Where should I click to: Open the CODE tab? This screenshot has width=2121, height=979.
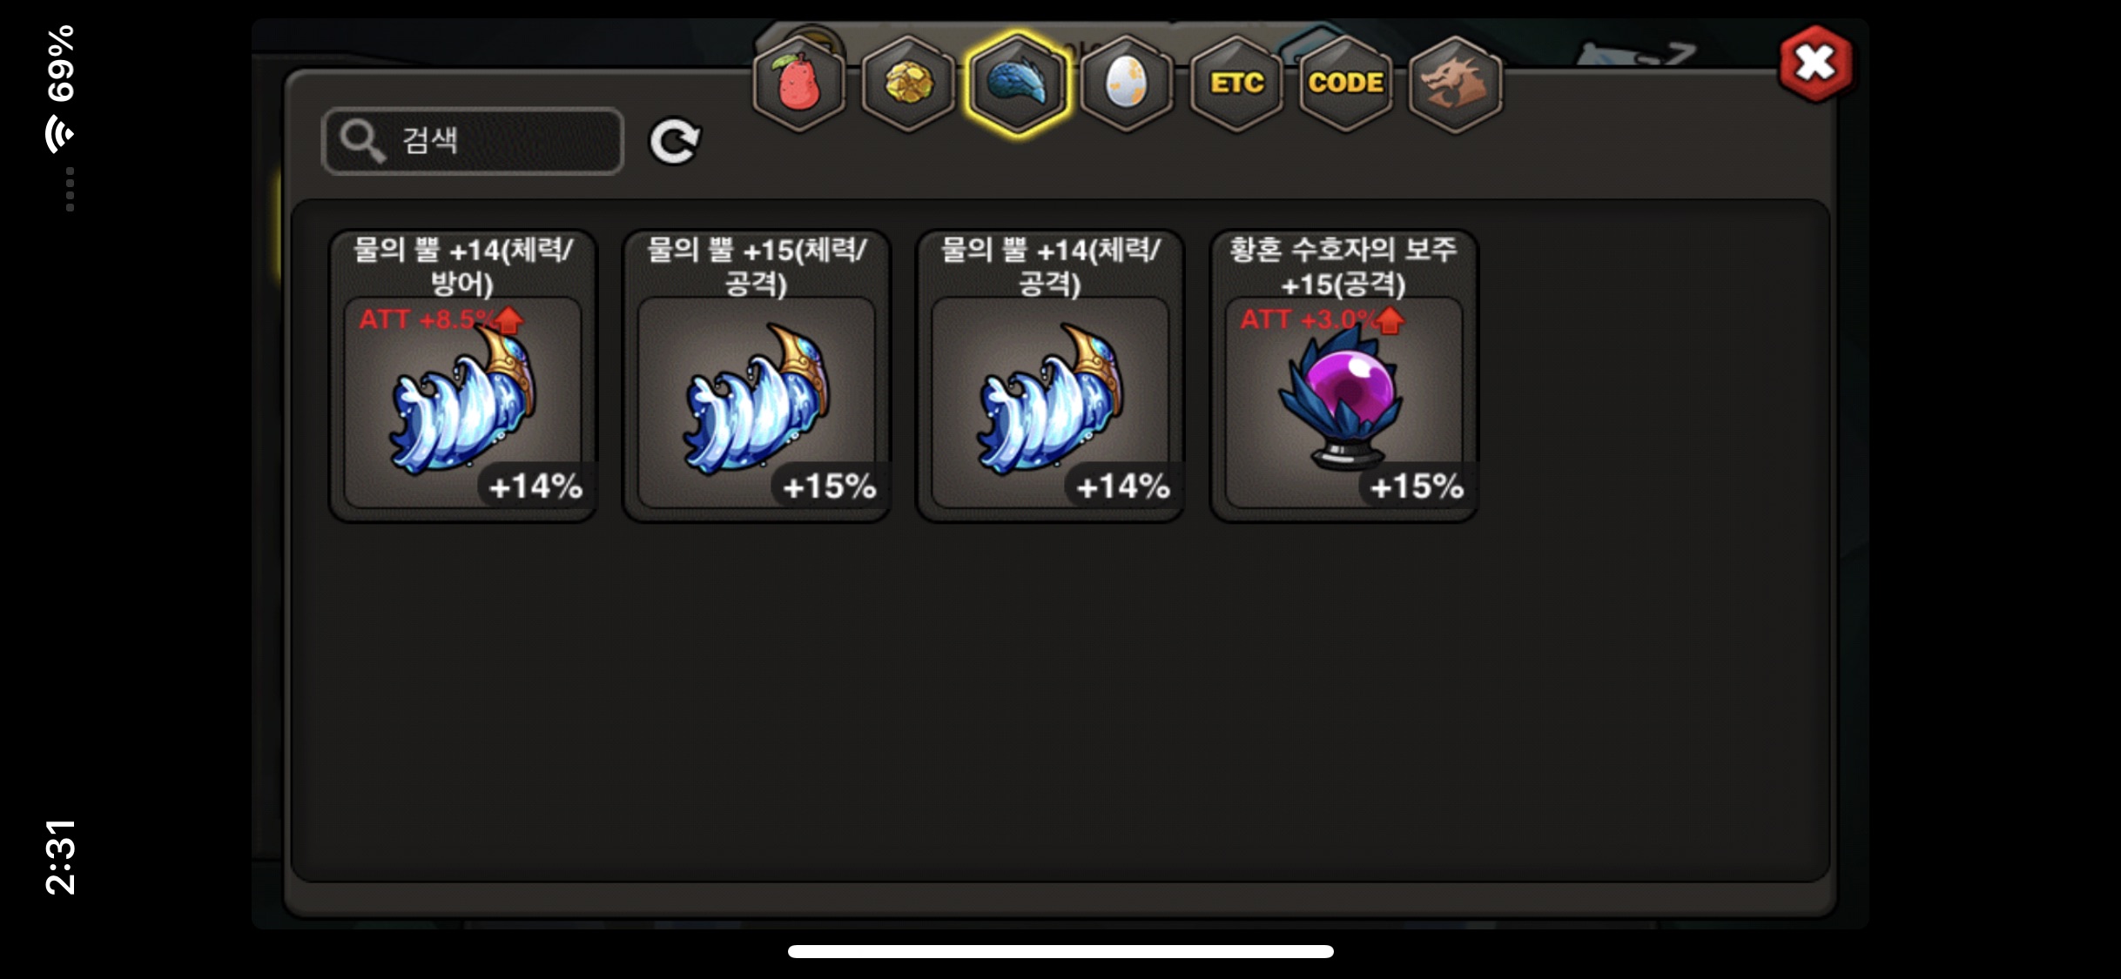pyautogui.click(x=1345, y=84)
